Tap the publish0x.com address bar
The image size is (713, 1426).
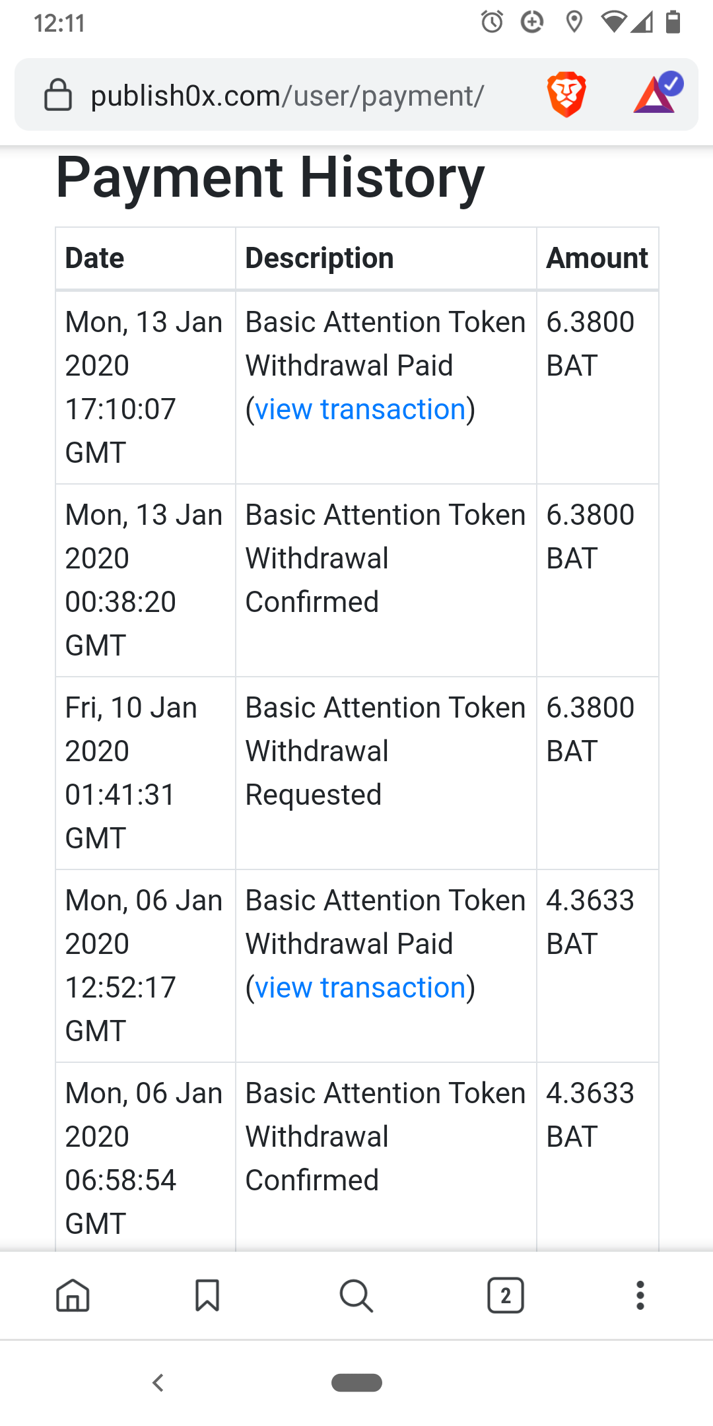(287, 96)
